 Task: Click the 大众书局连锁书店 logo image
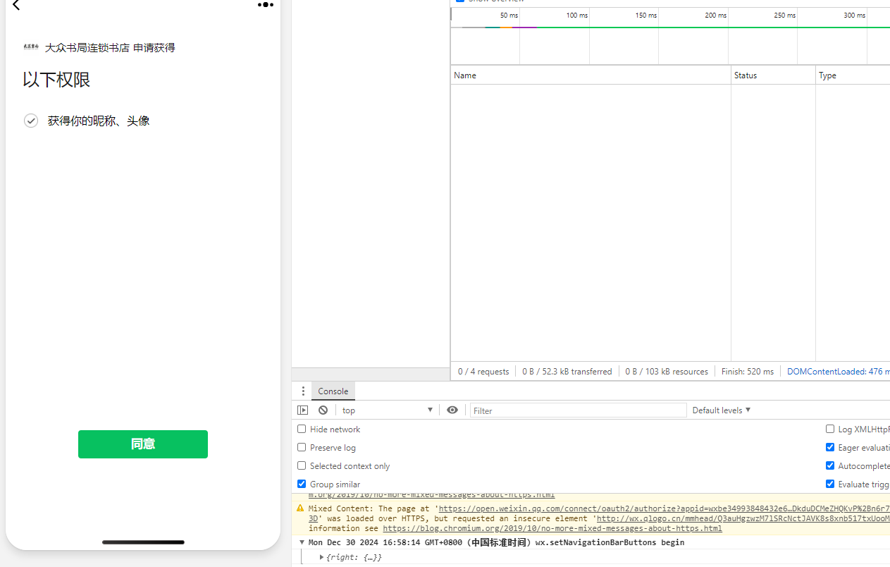pos(31,47)
